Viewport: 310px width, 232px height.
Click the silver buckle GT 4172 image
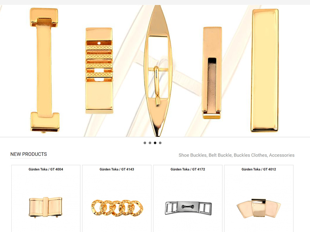[188, 208]
